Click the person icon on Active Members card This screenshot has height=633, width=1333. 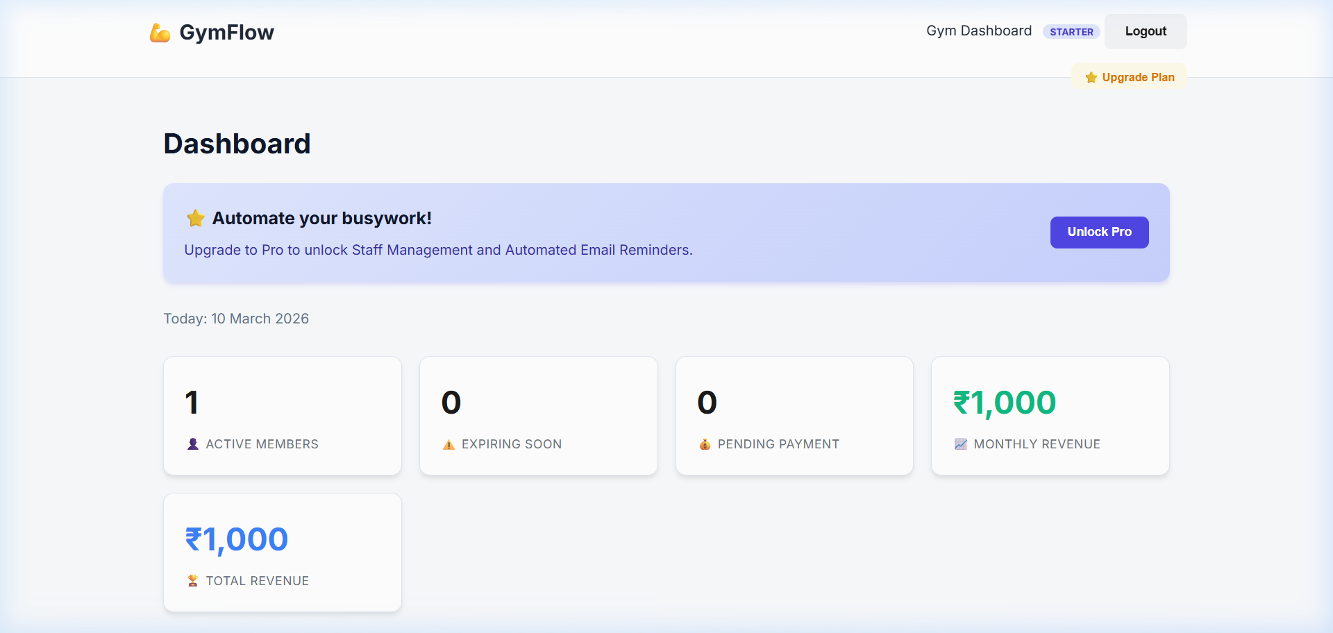coord(192,444)
